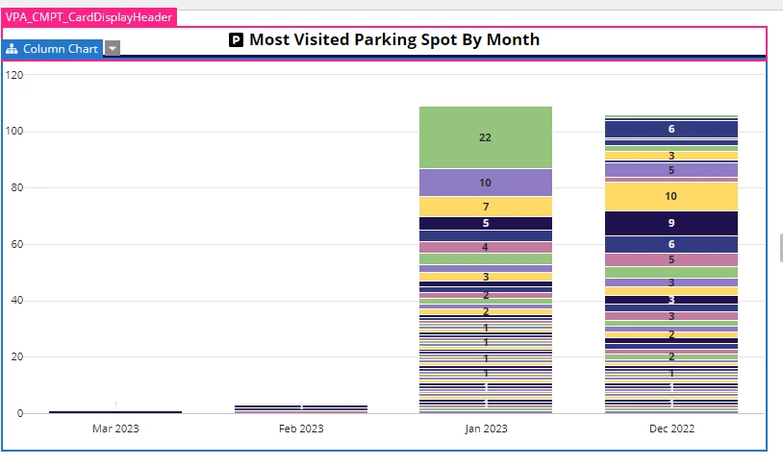Click the purple 5 segment in Dec 2022
This screenshot has width=783, height=466.
[x=671, y=170]
